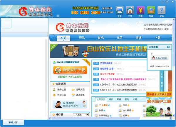This screenshot has height=127, width=176.
Task: Click the horizontal scrollbar left arrow
Action: click(x=50, y=118)
